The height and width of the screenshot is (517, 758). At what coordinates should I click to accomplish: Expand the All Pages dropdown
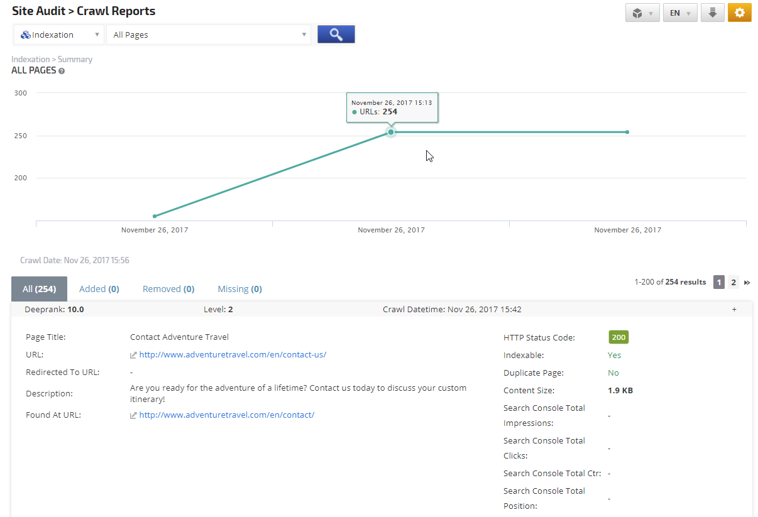click(209, 35)
